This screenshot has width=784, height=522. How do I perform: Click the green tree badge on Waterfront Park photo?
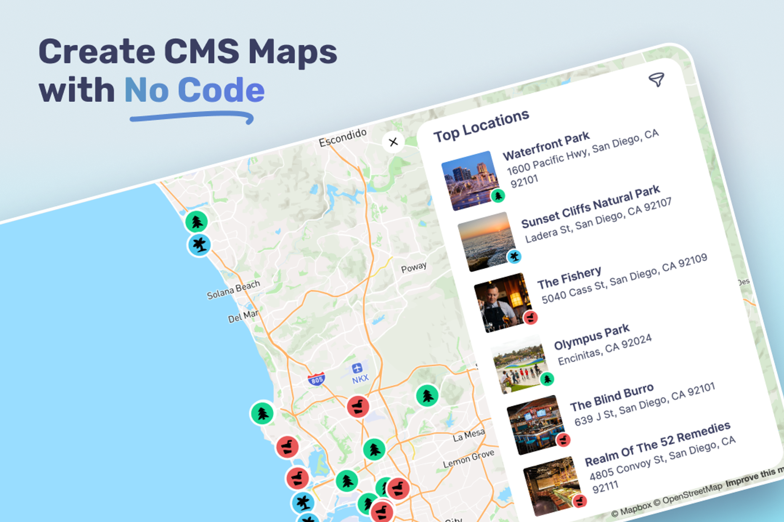pyautogui.click(x=498, y=196)
